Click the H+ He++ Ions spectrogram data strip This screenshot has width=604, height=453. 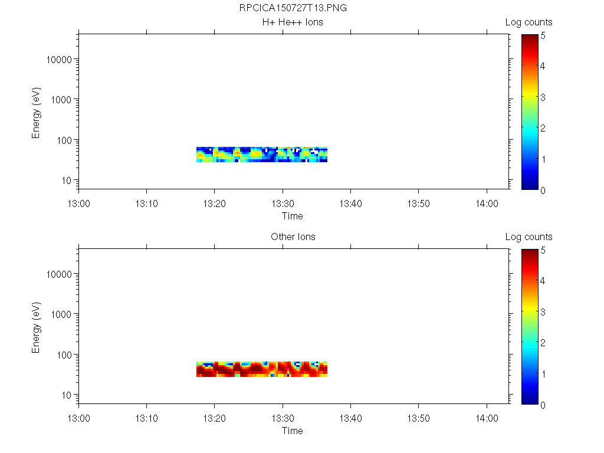pyautogui.click(x=262, y=155)
